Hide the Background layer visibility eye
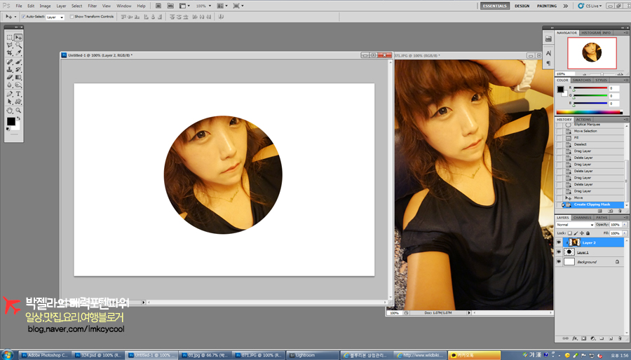This screenshot has height=360, width=631. [559, 262]
